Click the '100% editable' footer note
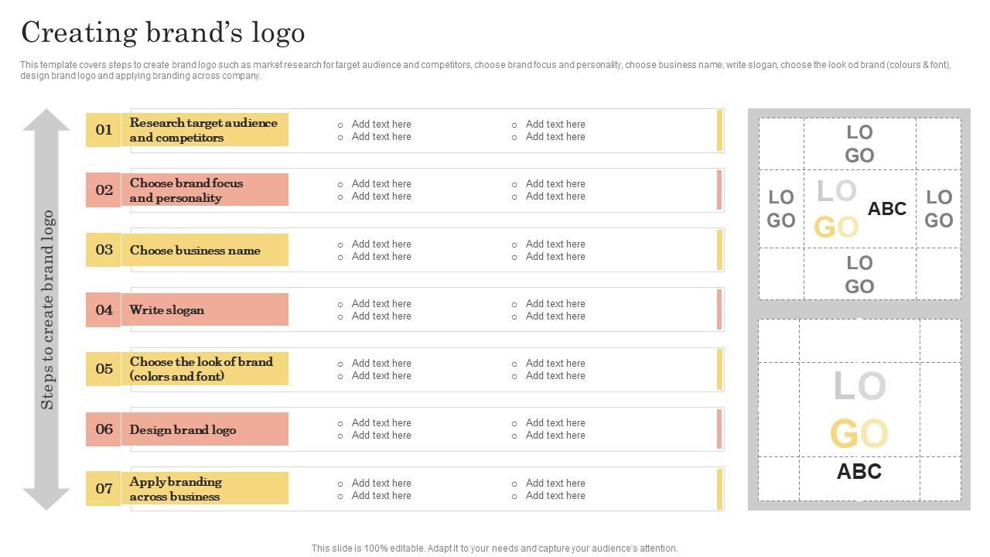 point(495,548)
